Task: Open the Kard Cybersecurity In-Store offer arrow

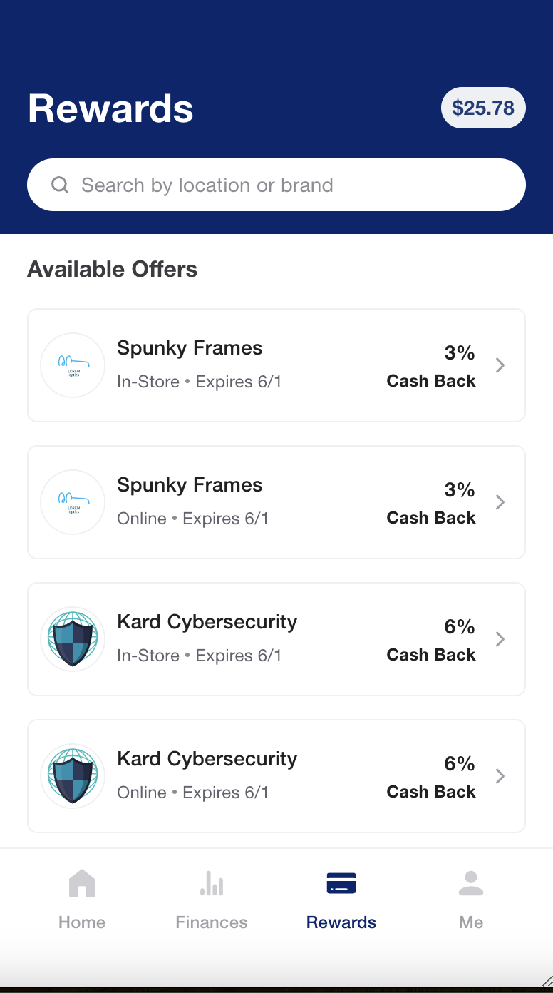Action: (500, 639)
